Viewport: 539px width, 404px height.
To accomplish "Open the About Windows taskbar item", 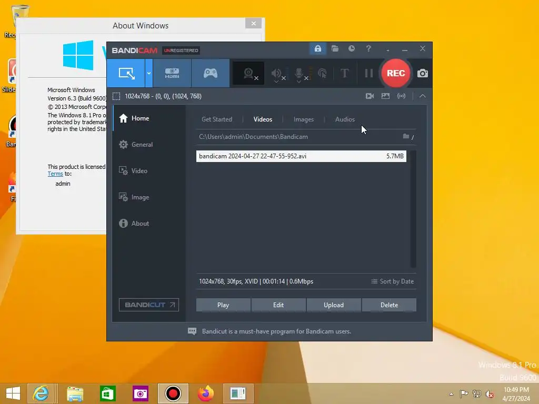I will 238,393.
